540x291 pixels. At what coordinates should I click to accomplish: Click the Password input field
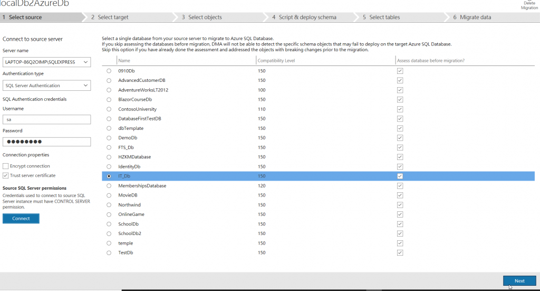46,142
